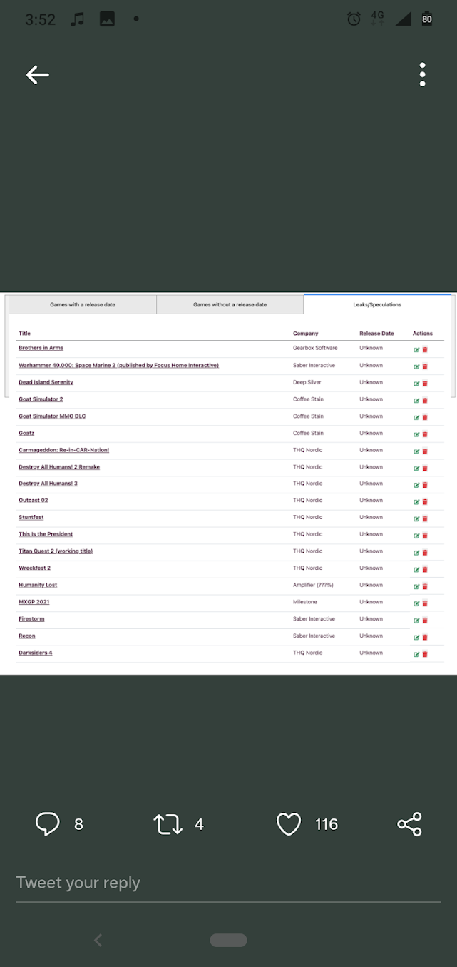457x967 pixels.
Task: Tap the reply count 8
Action: [78, 824]
